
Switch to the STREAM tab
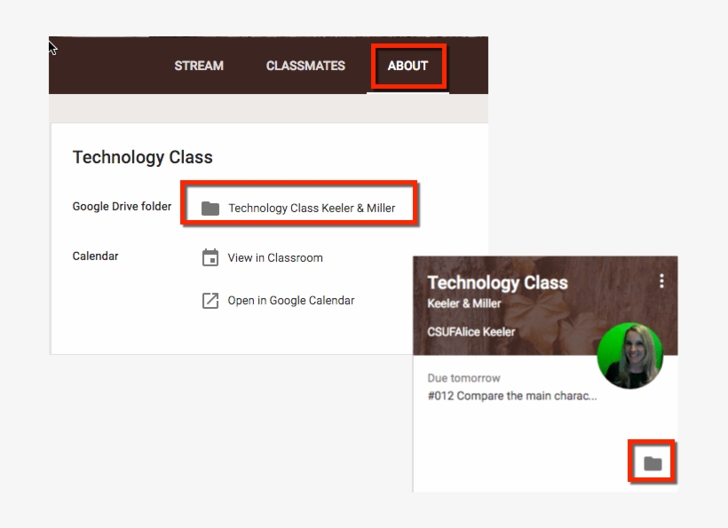click(x=199, y=66)
